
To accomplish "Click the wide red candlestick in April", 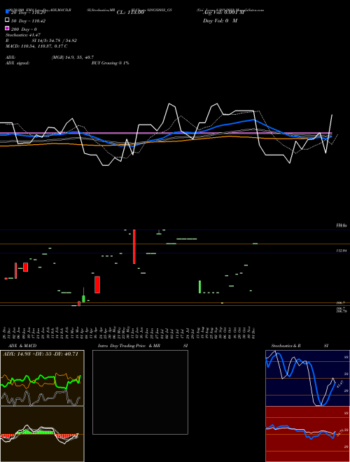I will 97,285.
